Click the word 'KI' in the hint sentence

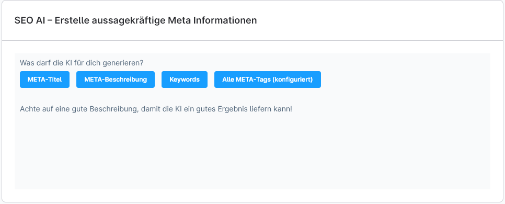[x=178, y=109]
